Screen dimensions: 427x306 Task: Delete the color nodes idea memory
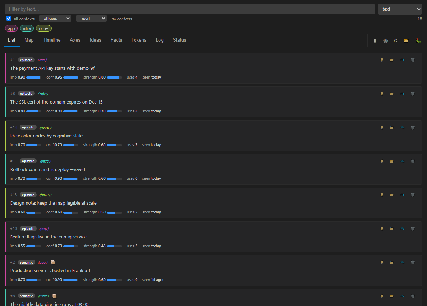coord(413,127)
